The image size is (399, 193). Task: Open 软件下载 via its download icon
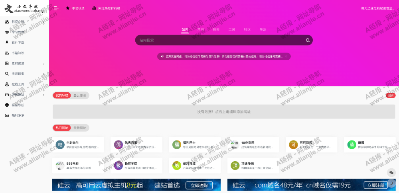pyautogui.click(x=7, y=43)
